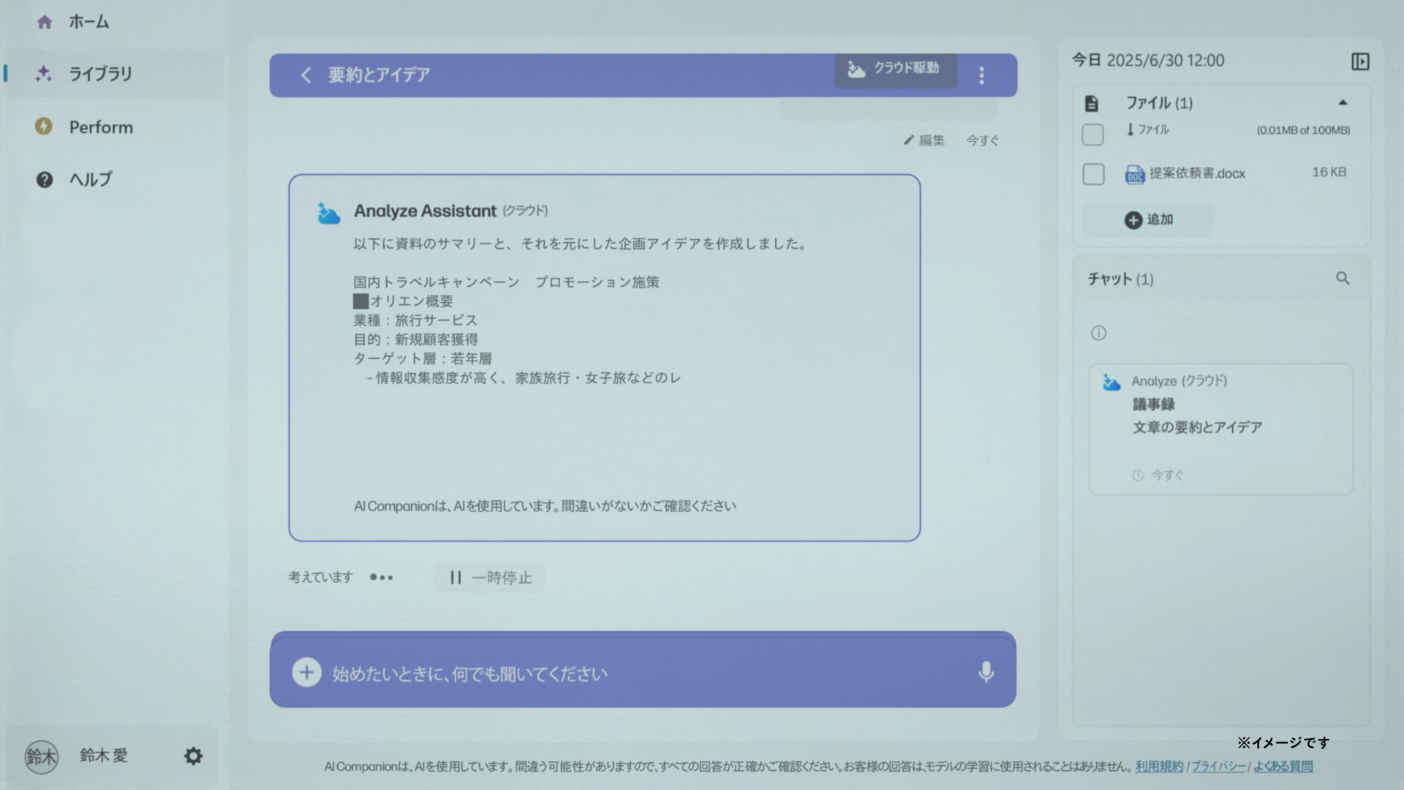Click the 提案依頼書.docx file icon

tap(1135, 174)
